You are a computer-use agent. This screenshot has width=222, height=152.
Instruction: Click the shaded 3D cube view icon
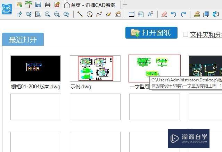pyautogui.click(x=216, y=14)
